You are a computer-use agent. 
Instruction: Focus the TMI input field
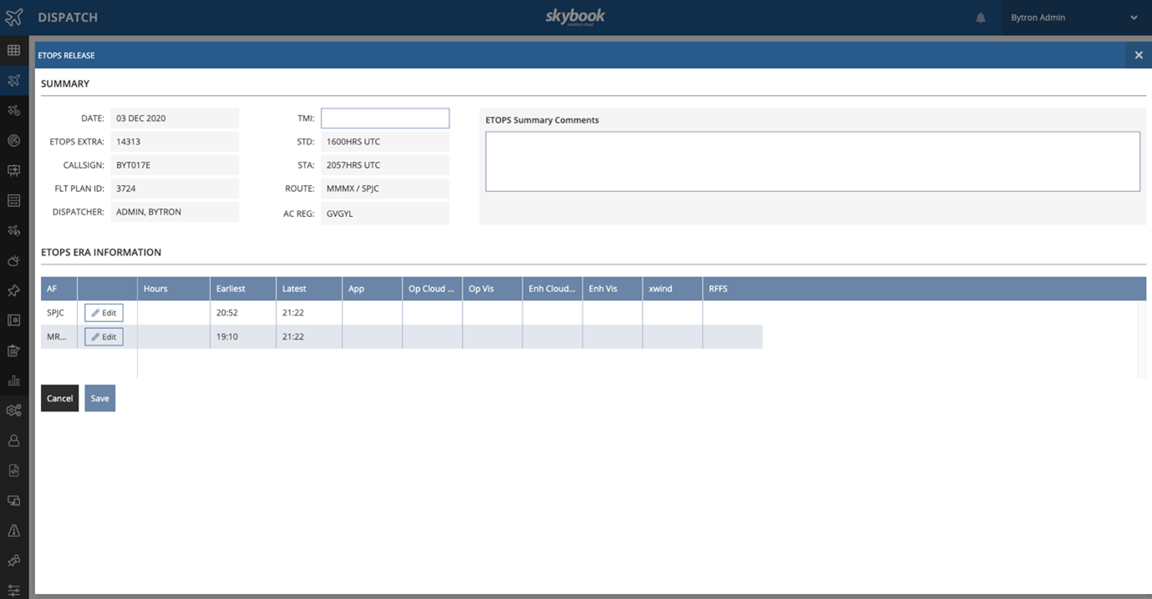point(385,118)
